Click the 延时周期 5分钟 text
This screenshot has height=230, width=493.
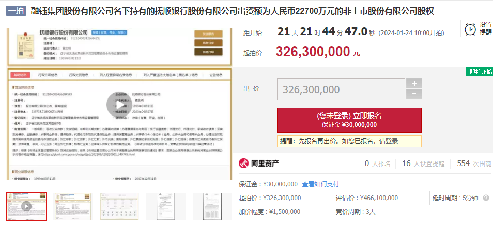456,198
